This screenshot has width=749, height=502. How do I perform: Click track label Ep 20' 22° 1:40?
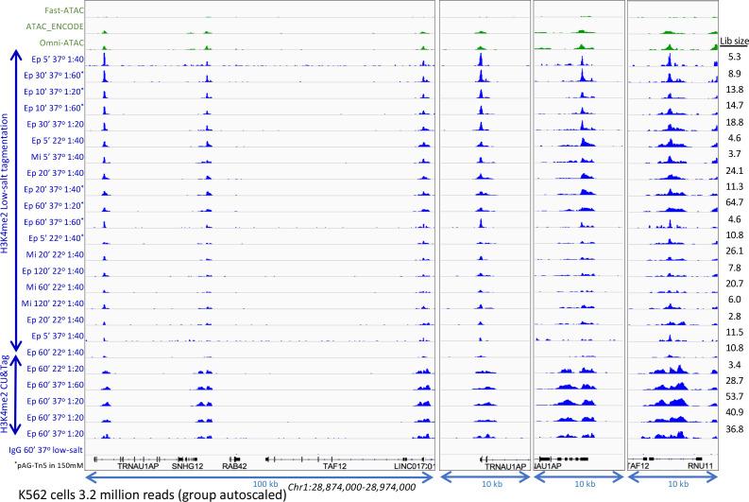click(55, 320)
